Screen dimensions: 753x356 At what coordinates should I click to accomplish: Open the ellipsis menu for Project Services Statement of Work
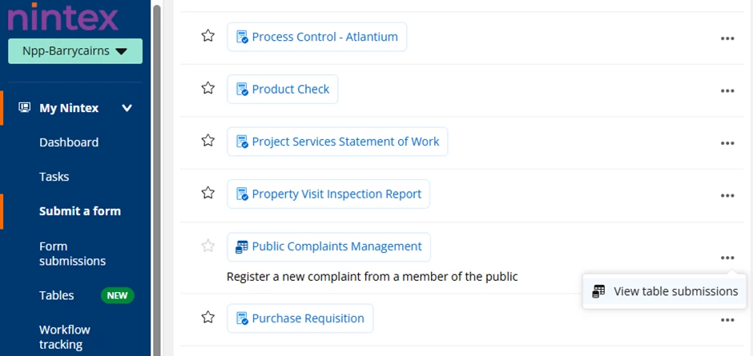(727, 143)
